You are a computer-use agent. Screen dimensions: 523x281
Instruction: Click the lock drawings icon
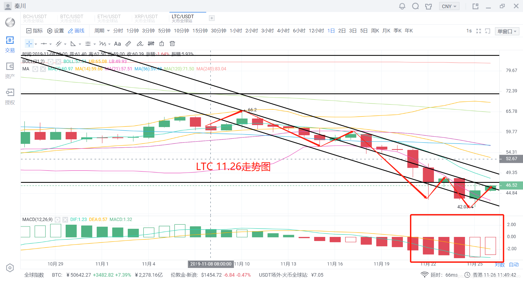pyautogui.click(x=162, y=44)
